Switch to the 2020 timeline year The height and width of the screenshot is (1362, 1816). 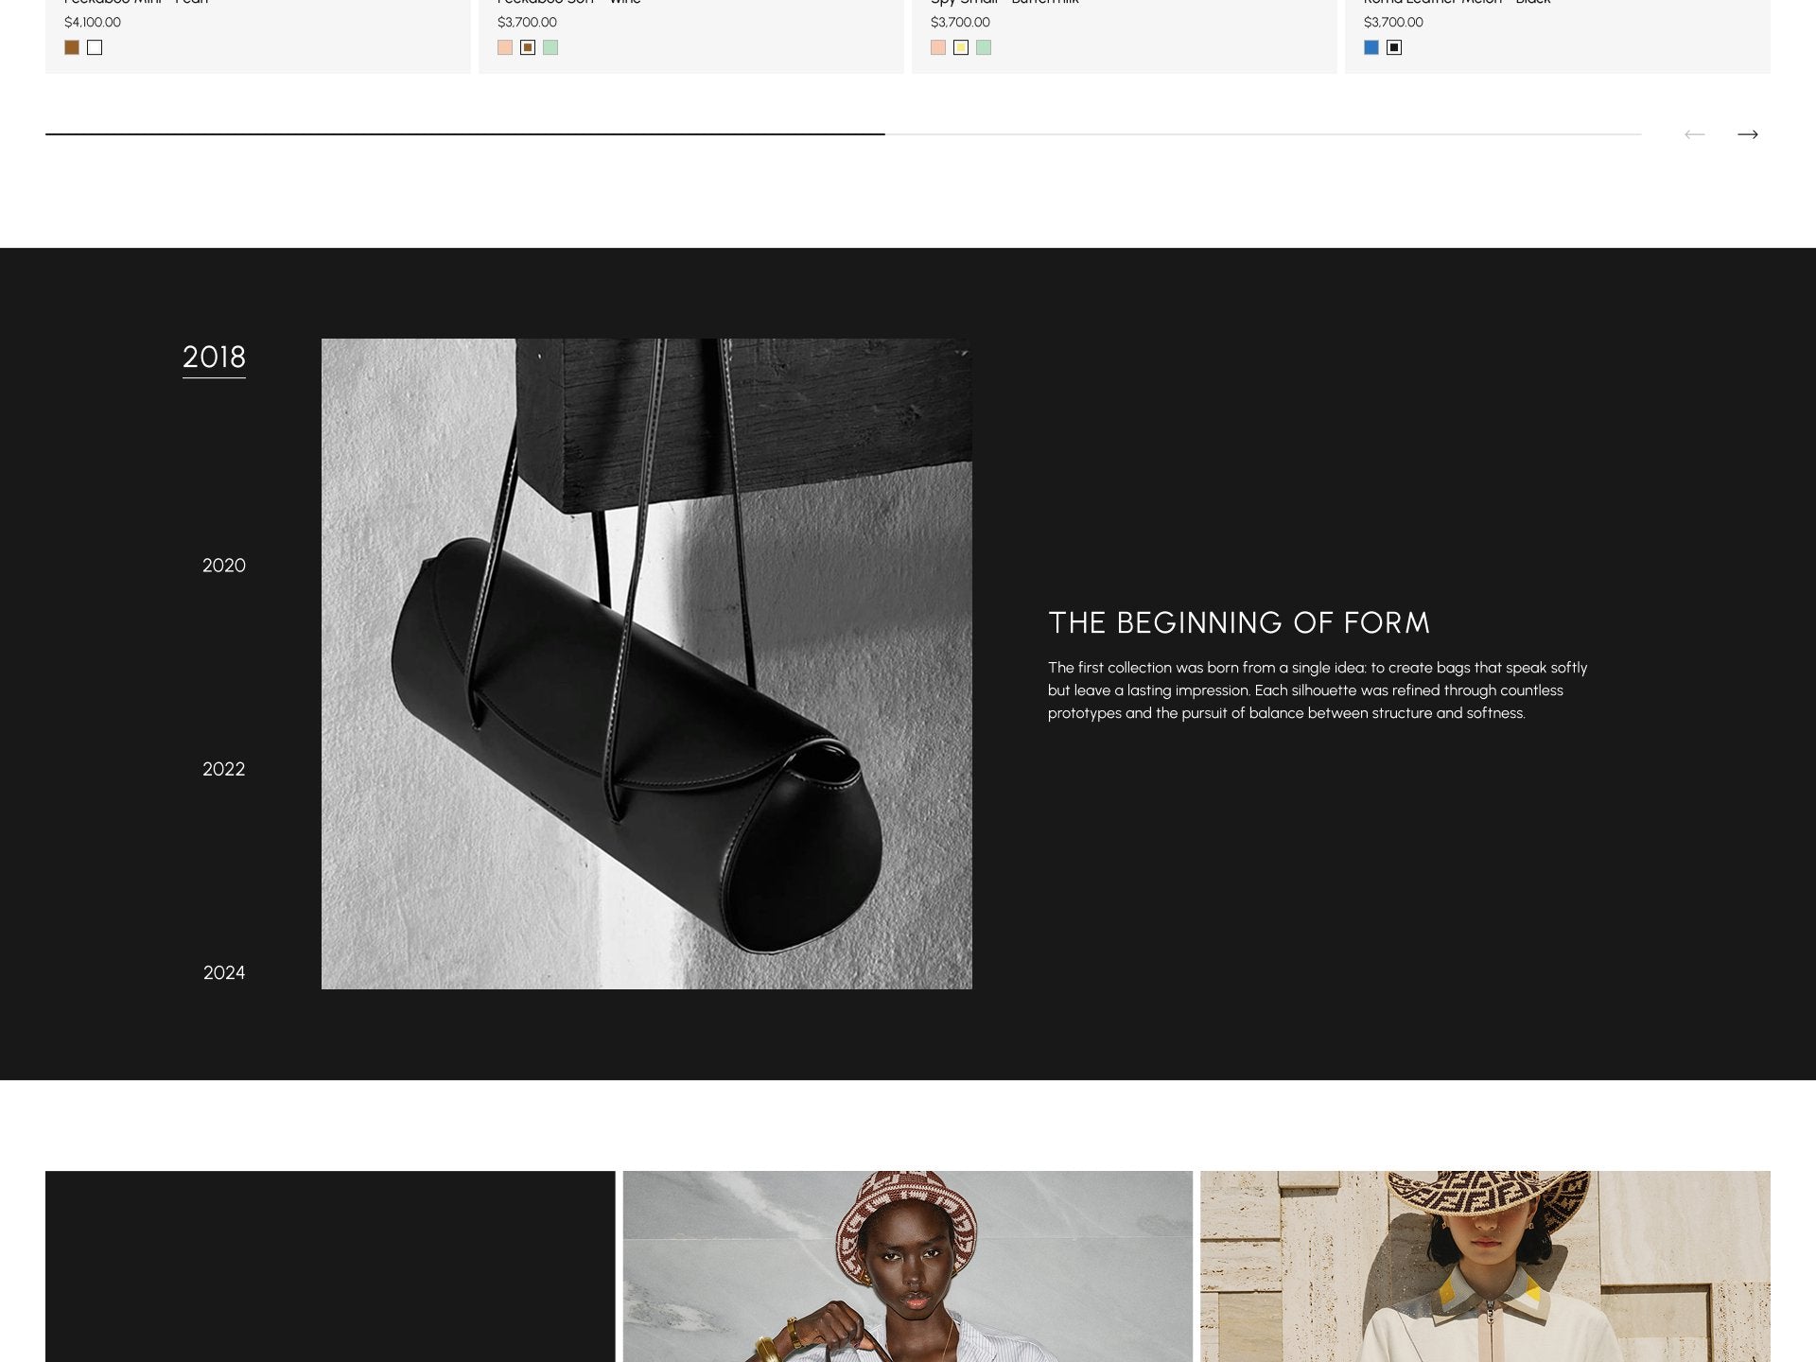pos(223,566)
